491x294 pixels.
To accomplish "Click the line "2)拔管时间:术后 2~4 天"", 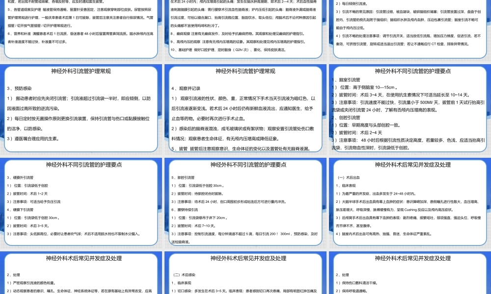I will [x=357, y=133].
